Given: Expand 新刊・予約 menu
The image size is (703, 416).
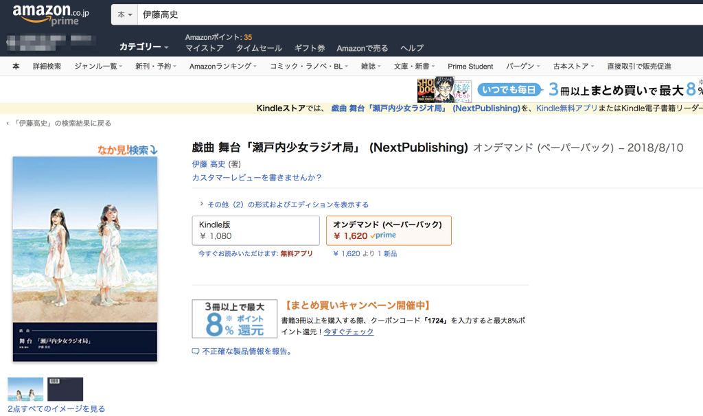Looking at the screenshot, I should pos(156,67).
